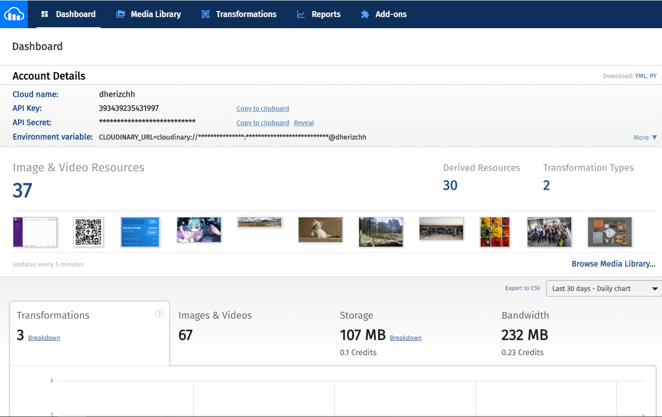Open the white kitten thumbnail

(x=320, y=230)
